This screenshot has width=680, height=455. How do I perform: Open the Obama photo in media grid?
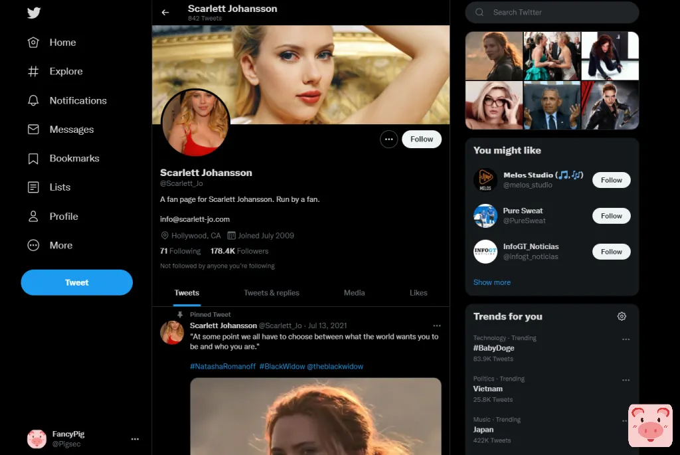point(552,106)
